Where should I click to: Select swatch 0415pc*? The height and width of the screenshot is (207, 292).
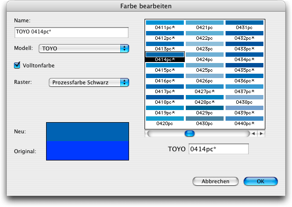pyautogui.click(x=165, y=67)
